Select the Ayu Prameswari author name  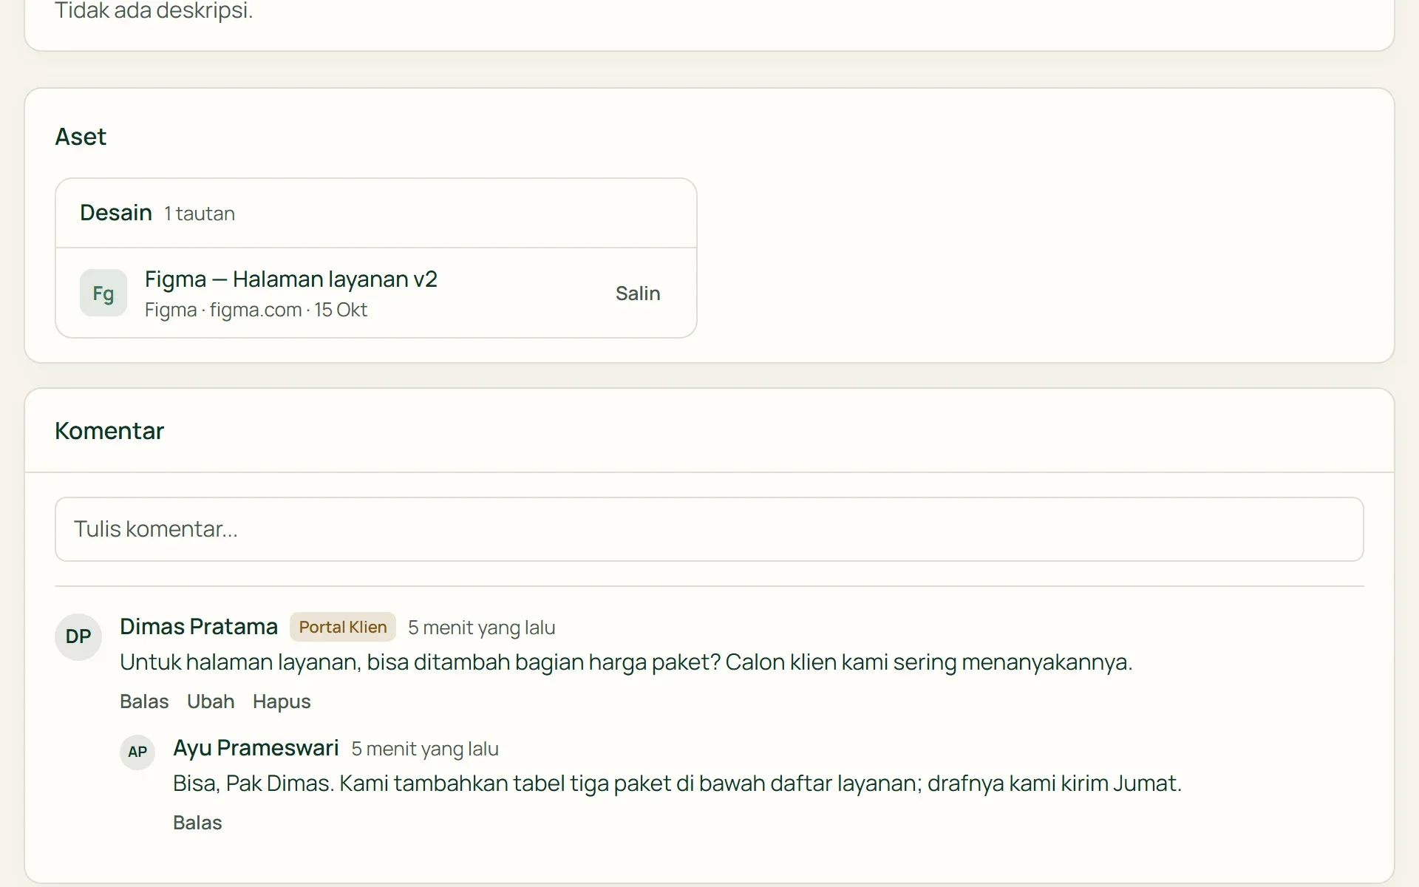coord(256,747)
